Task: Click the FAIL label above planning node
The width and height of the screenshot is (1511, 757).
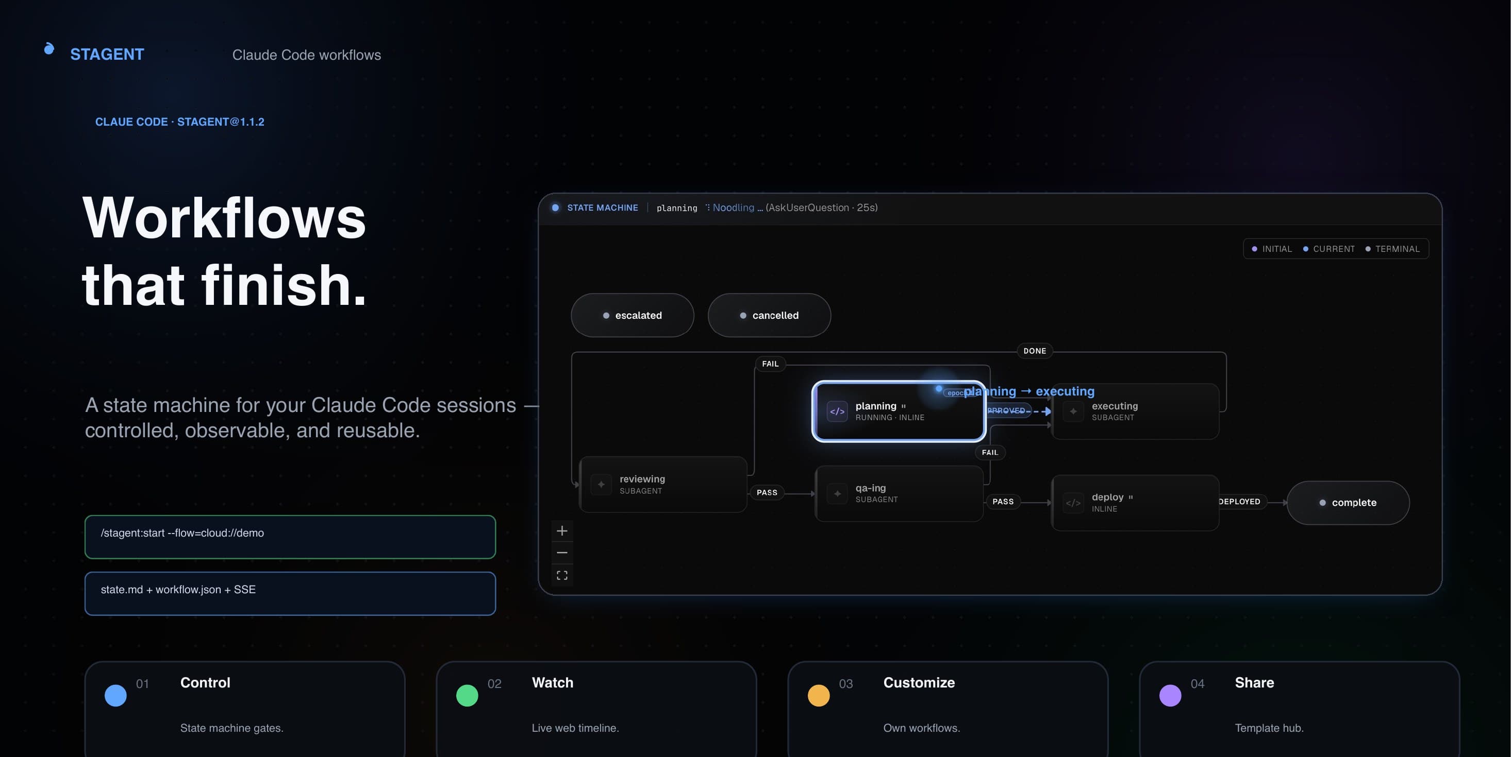Action: pyautogui.click(x=770, y=364)
